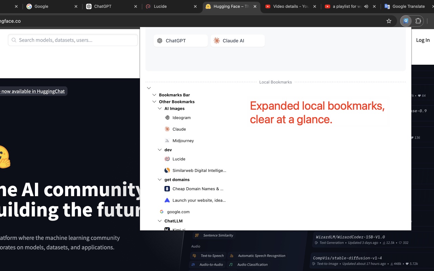Screen dimensions: 434x271
Task: Click the Claude AI shortcut button
Action: pos(237,41)
